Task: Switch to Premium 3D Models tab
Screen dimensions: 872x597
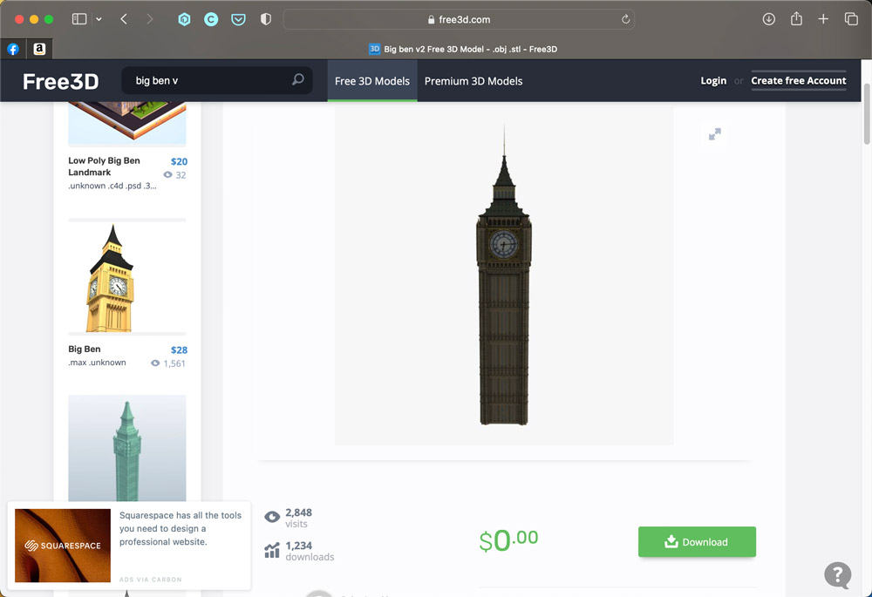Action: (x=473, y=81)
